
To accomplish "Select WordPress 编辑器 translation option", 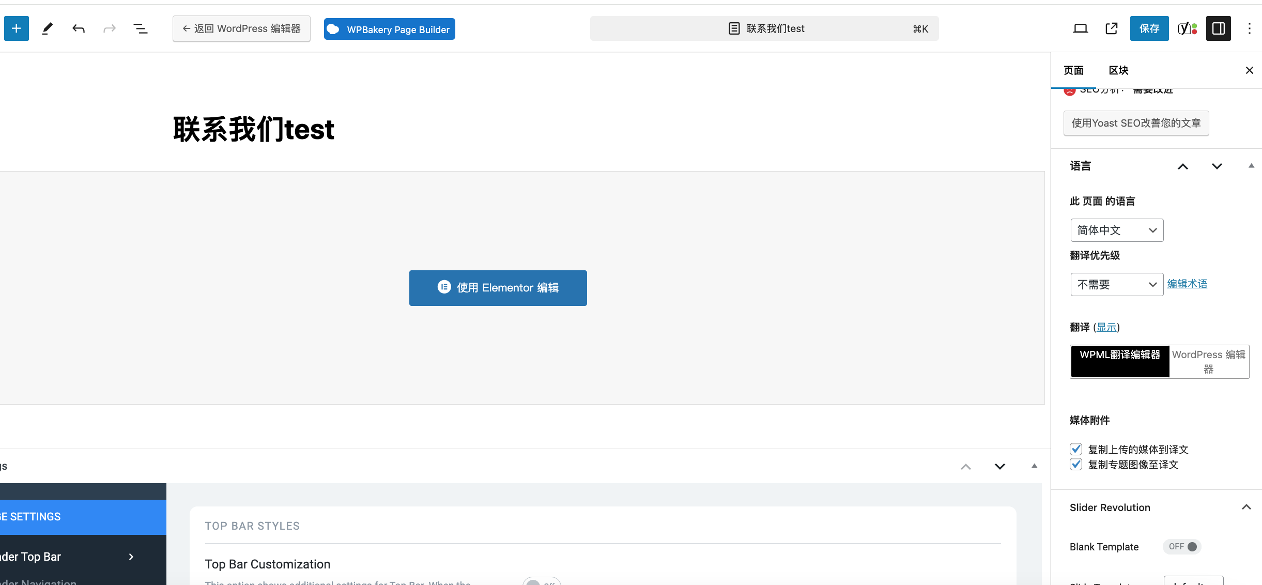I will 1209,362.
